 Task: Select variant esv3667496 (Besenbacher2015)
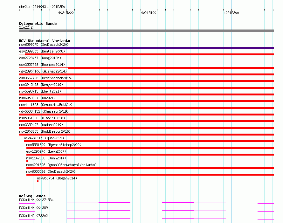pyautogui.click(x=46, y=78)
